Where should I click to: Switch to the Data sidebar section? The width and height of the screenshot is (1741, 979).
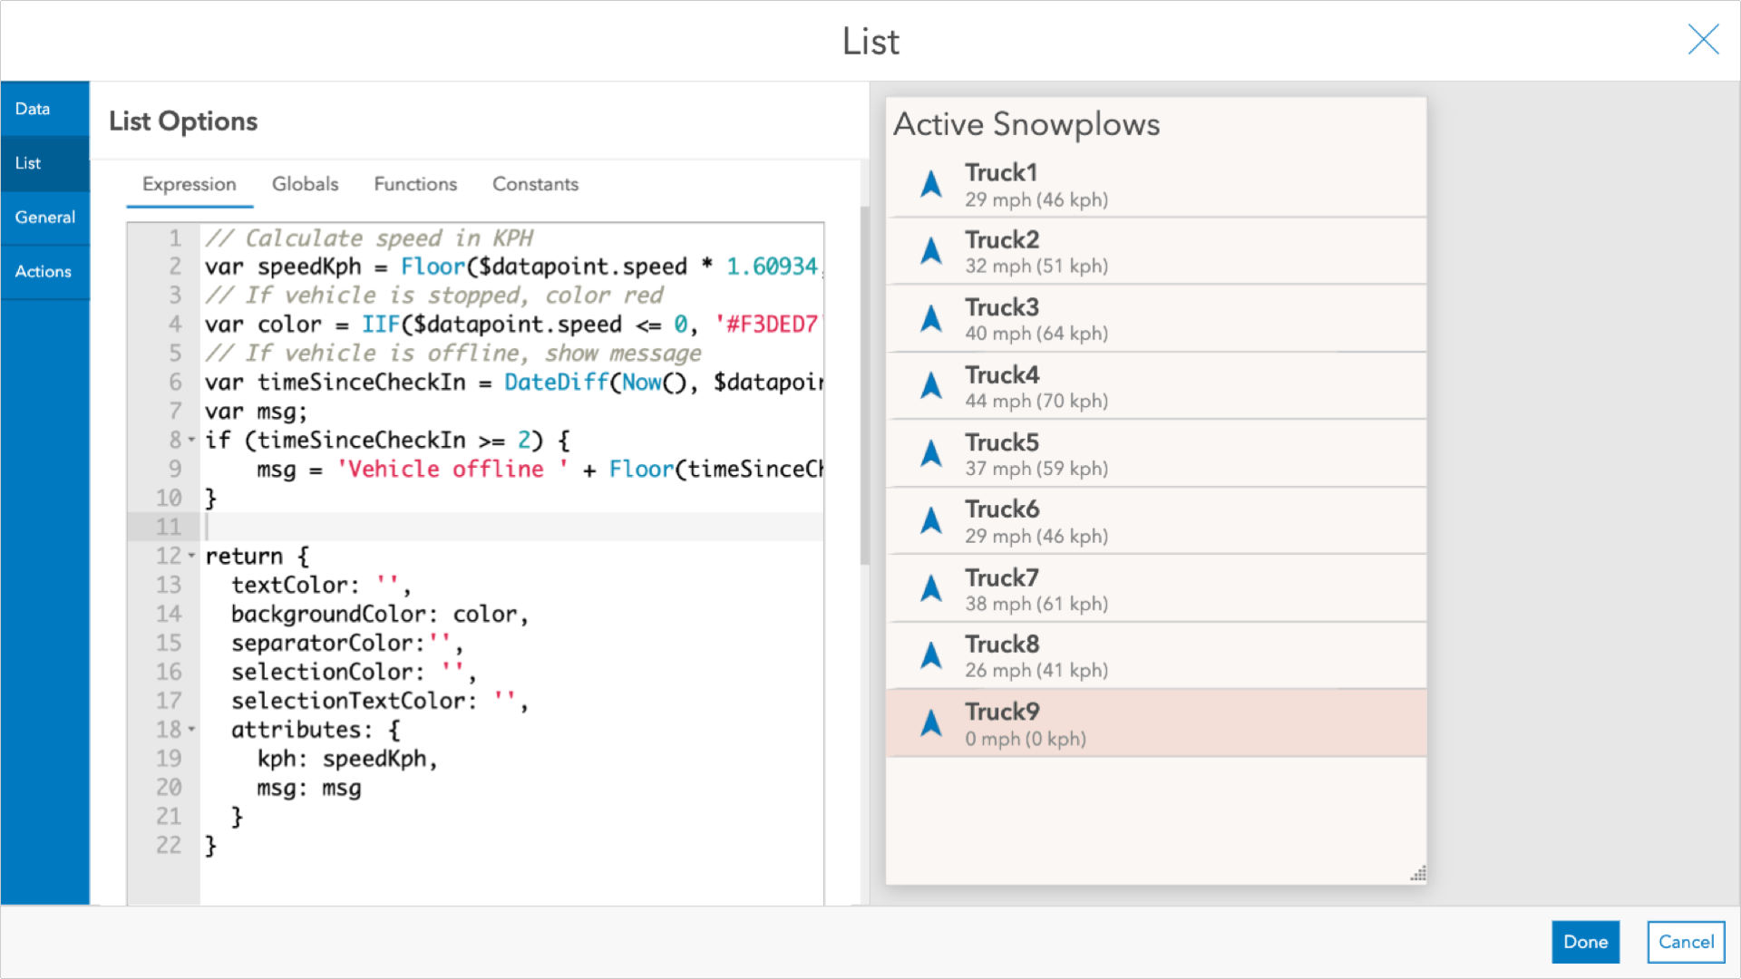point(33,108)
